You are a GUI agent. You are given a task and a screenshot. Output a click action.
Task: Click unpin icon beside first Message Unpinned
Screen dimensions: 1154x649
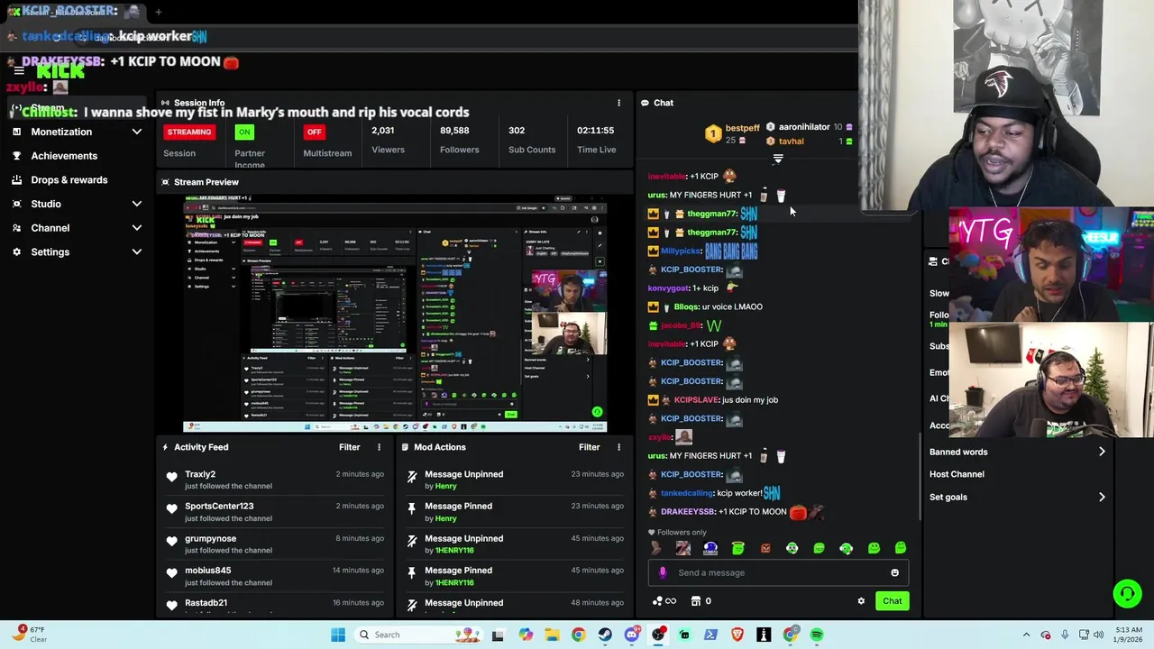(412, 477)
